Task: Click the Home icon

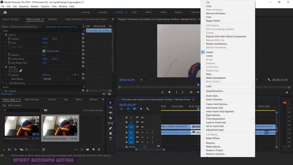Action: [x=5, y=12]
